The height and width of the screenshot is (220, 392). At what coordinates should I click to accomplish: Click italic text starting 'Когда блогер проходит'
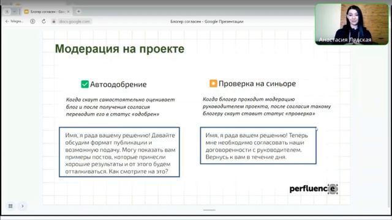[x=266, y=106]
